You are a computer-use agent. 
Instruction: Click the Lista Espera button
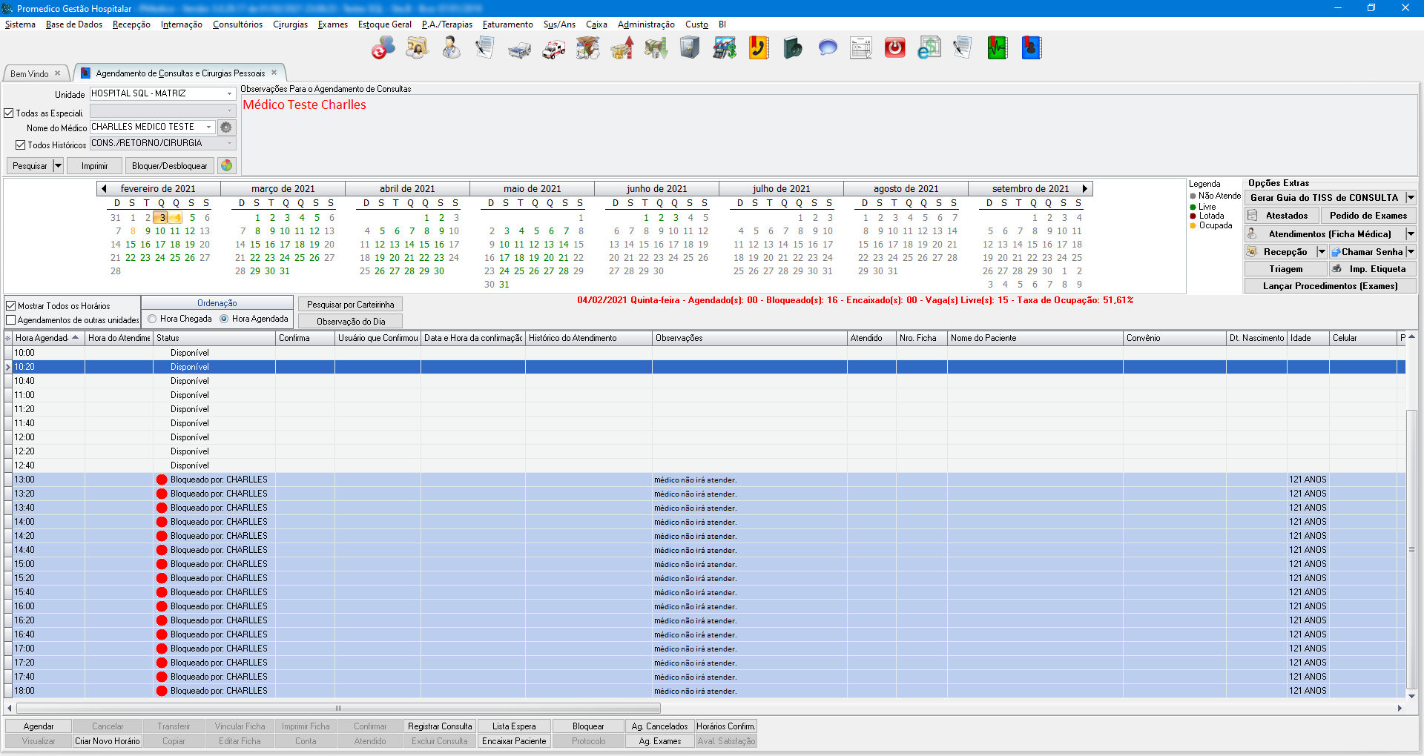coord(513,726)
